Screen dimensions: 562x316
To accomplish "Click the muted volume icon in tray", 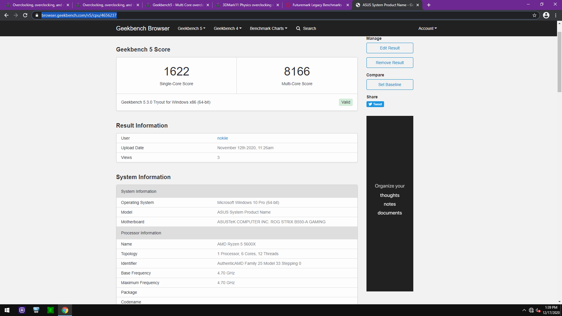I will 538,310.
